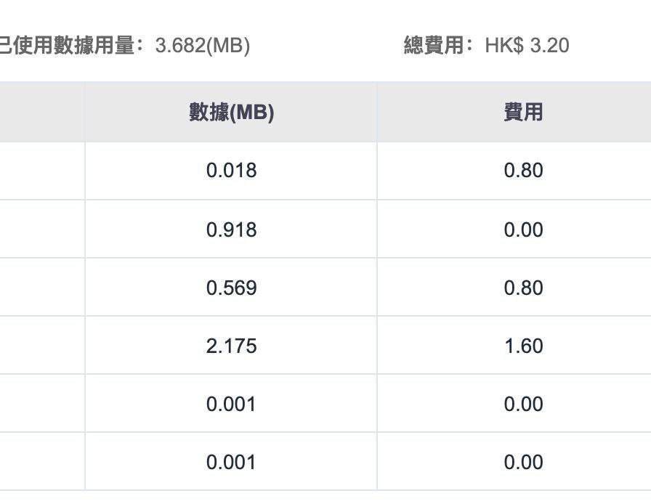Viewport: 651px width, 504px height.
Task: Click the 數據(MB) column header
Action: click(231, 112)
